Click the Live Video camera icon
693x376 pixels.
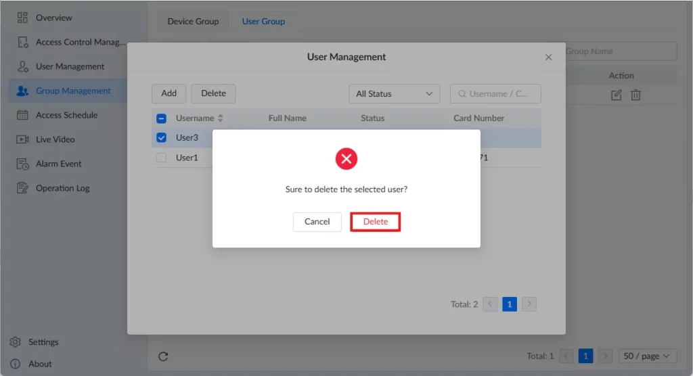click(22, 139)
